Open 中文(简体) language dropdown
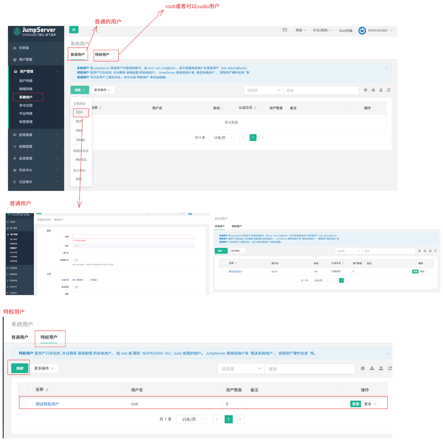This screenshot has height=441, width=443. pyautogui.click(x=323, y=30)
